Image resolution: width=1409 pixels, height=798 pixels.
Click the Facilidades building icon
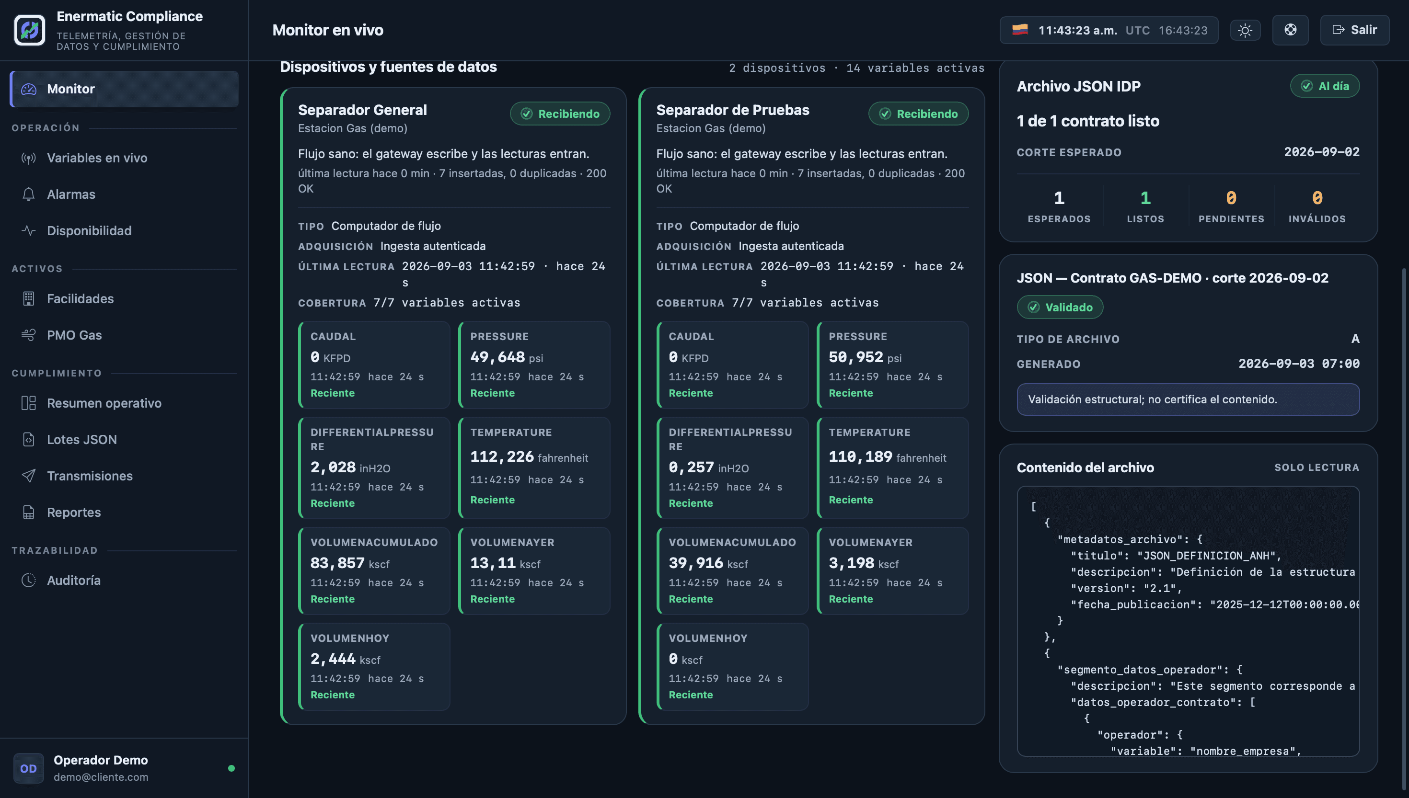(28, 299)
